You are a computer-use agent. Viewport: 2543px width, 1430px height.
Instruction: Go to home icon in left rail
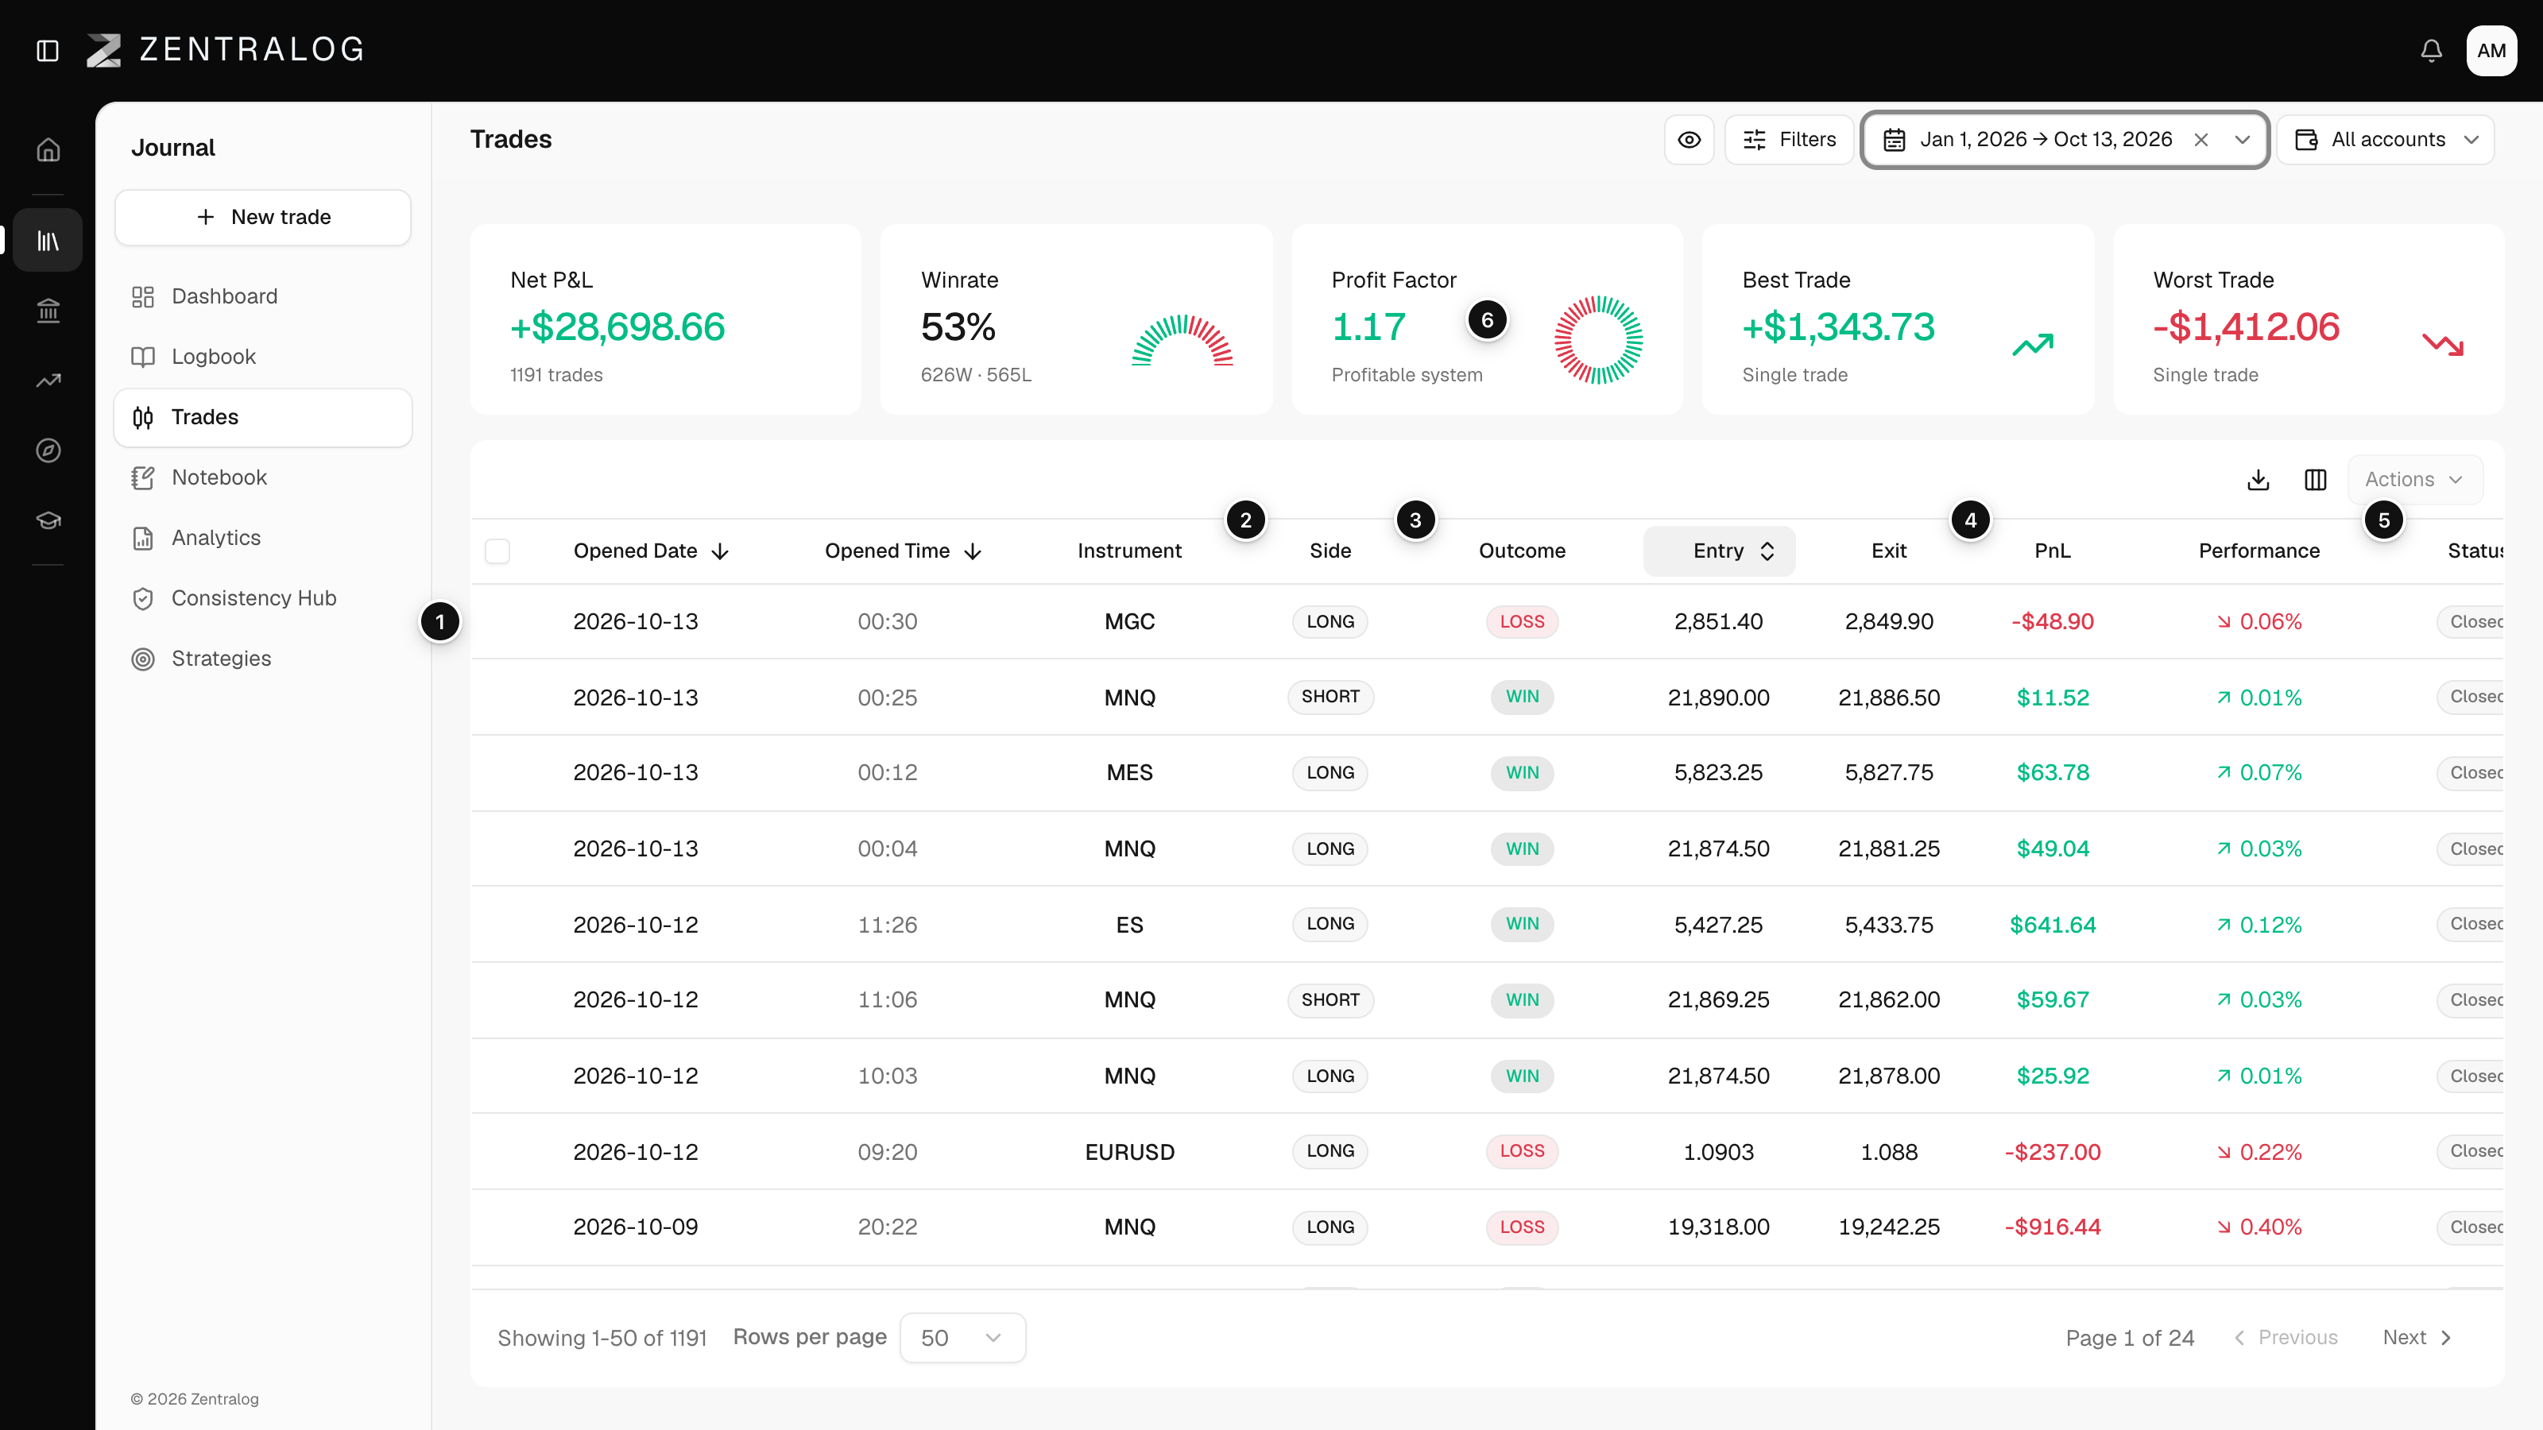pos(48,150)
